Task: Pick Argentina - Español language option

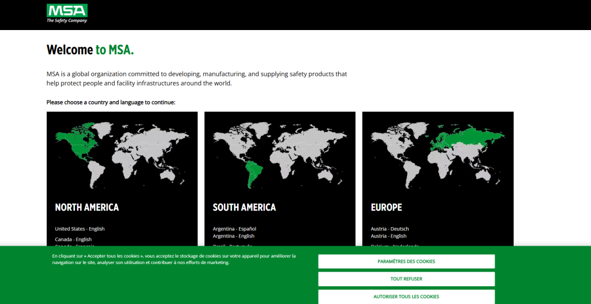Action: (234, 229)
